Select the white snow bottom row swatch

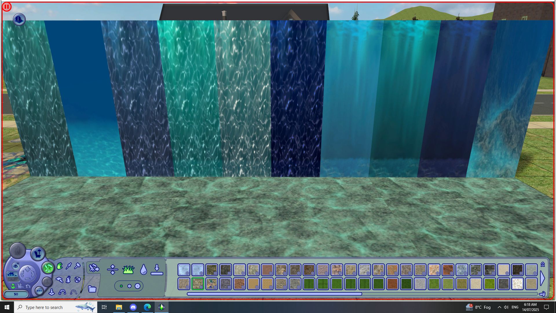tap(517, 283)
